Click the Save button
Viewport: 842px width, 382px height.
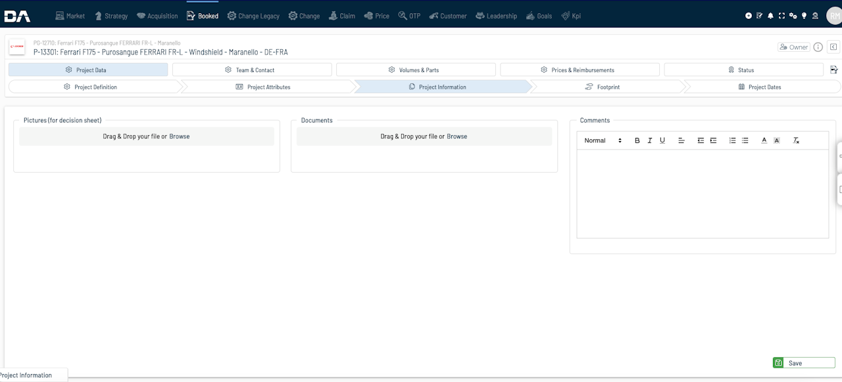click(804, 363)
